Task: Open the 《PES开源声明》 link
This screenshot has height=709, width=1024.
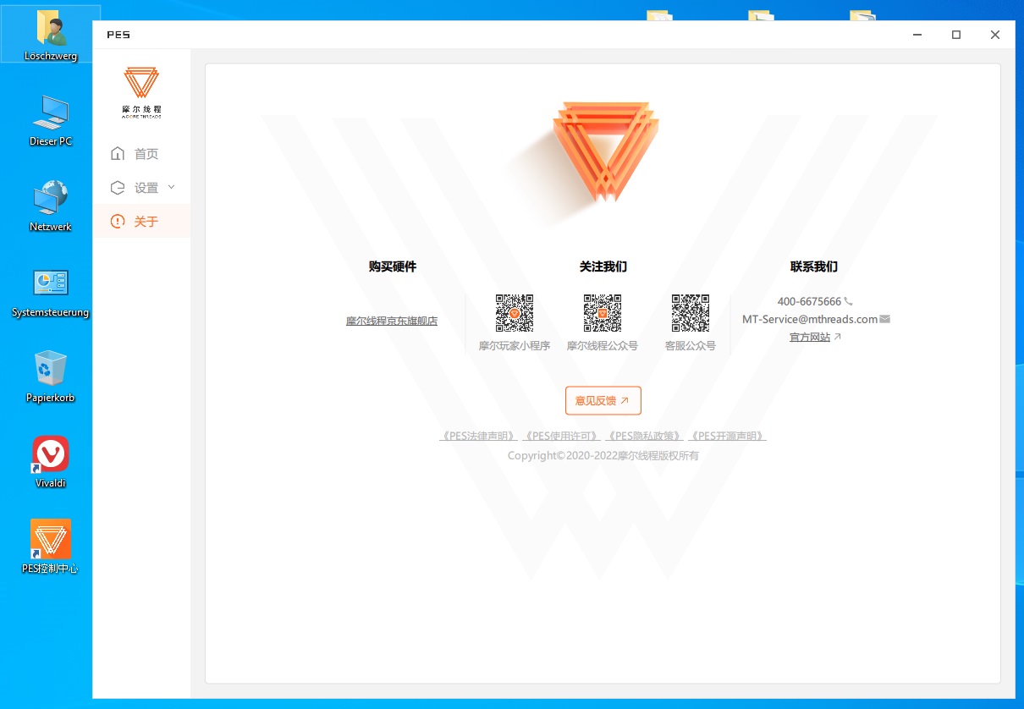Action: point(728,437)
